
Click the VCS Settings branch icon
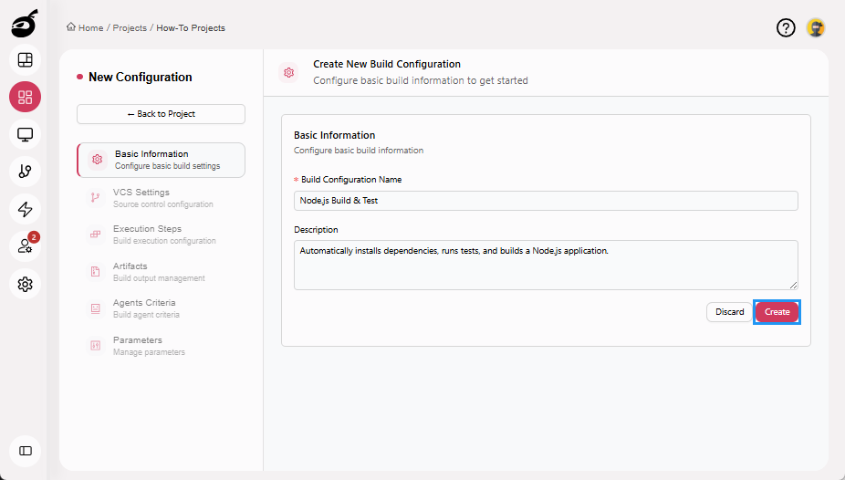pyautogui.click(x=96, y=197)
